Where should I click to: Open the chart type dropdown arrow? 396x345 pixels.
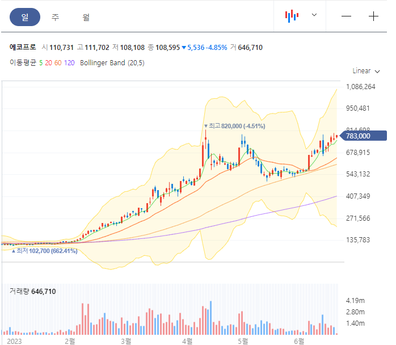(x=314, y=15)
